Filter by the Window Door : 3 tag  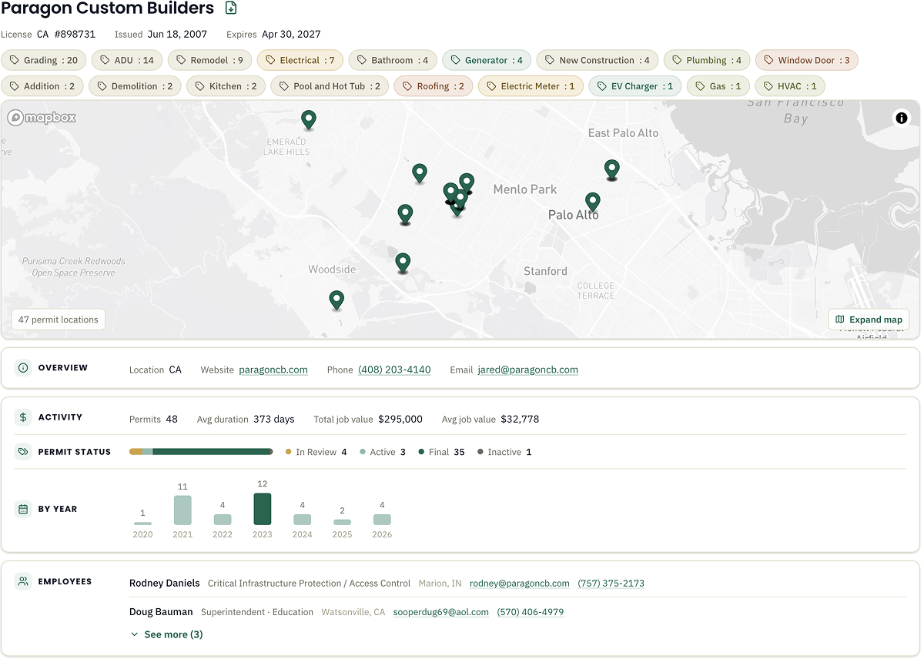807,60
